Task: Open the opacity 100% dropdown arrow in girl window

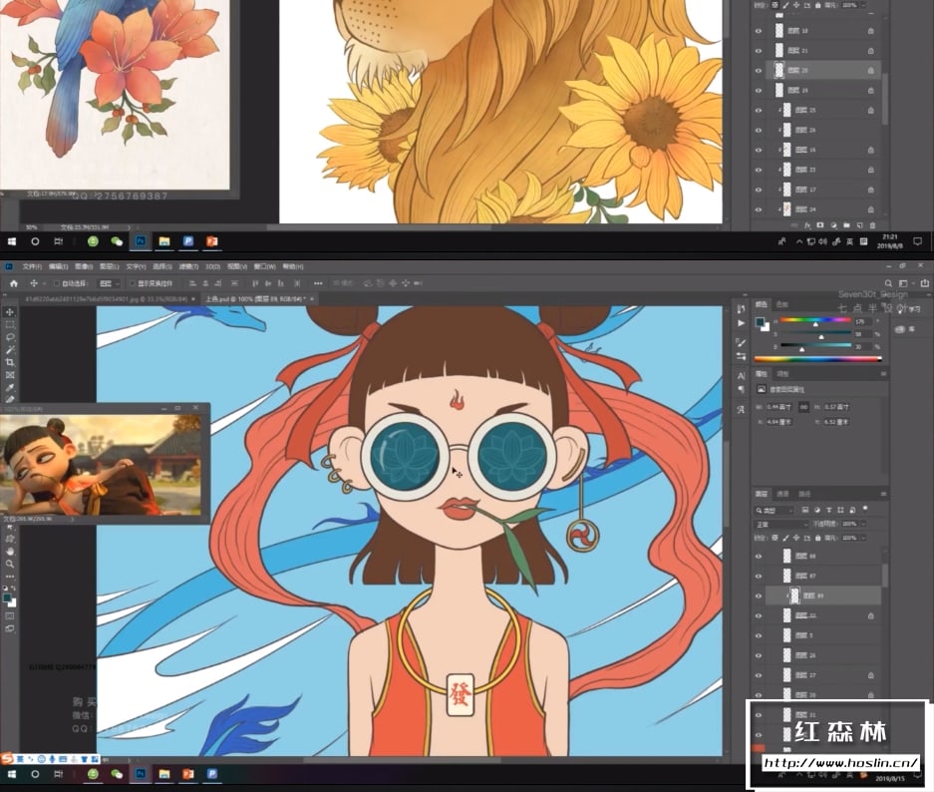Action: [x=863, y=524]
